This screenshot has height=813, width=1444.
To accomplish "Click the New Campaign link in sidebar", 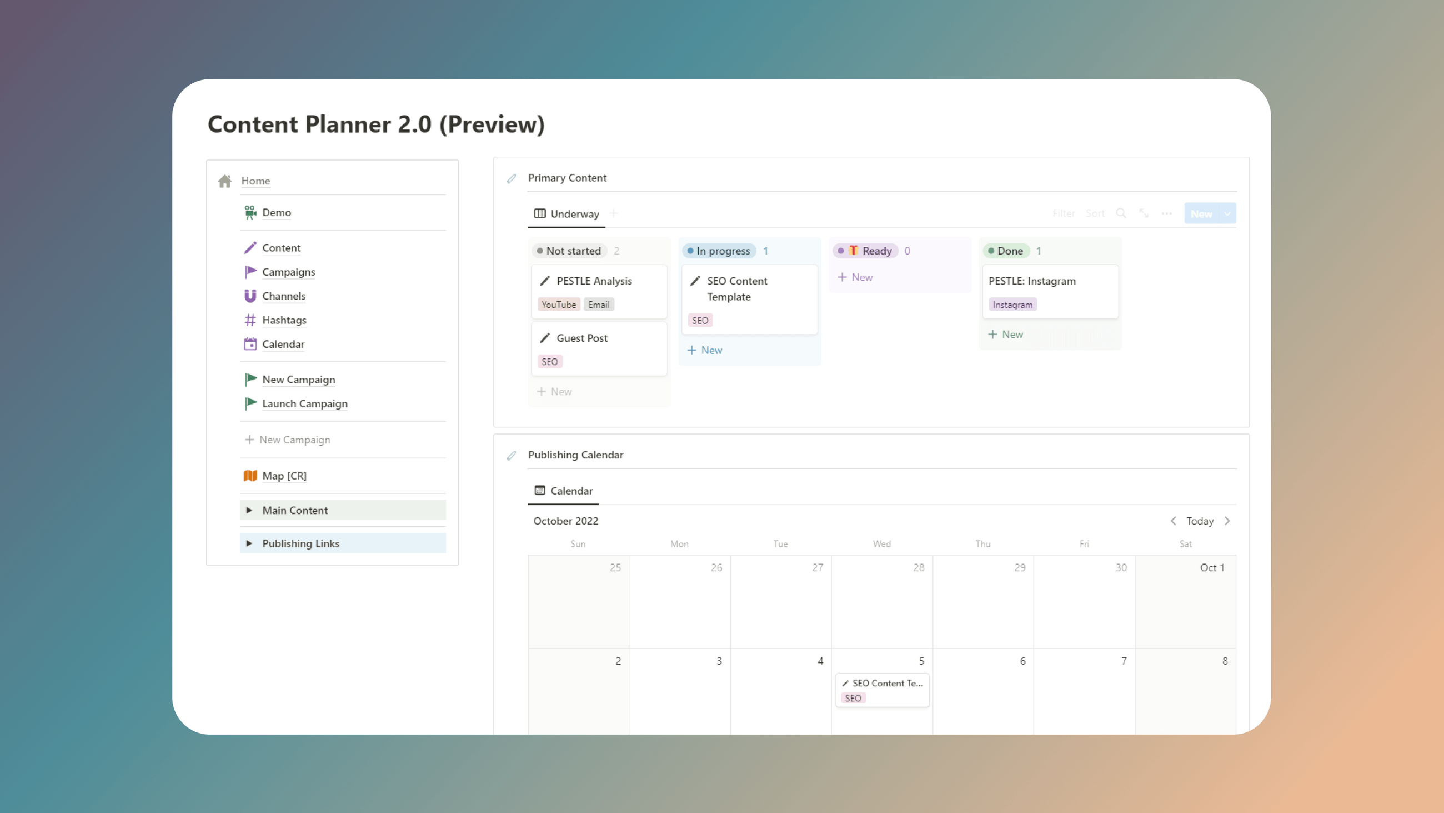I will [298, 380].
